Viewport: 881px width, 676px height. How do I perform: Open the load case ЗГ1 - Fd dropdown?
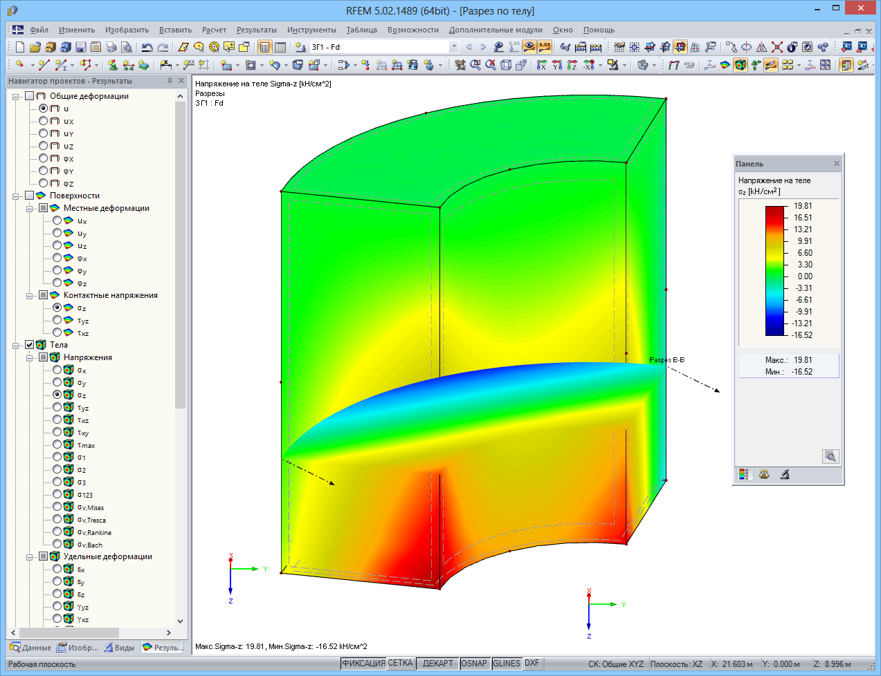(454, 47)
